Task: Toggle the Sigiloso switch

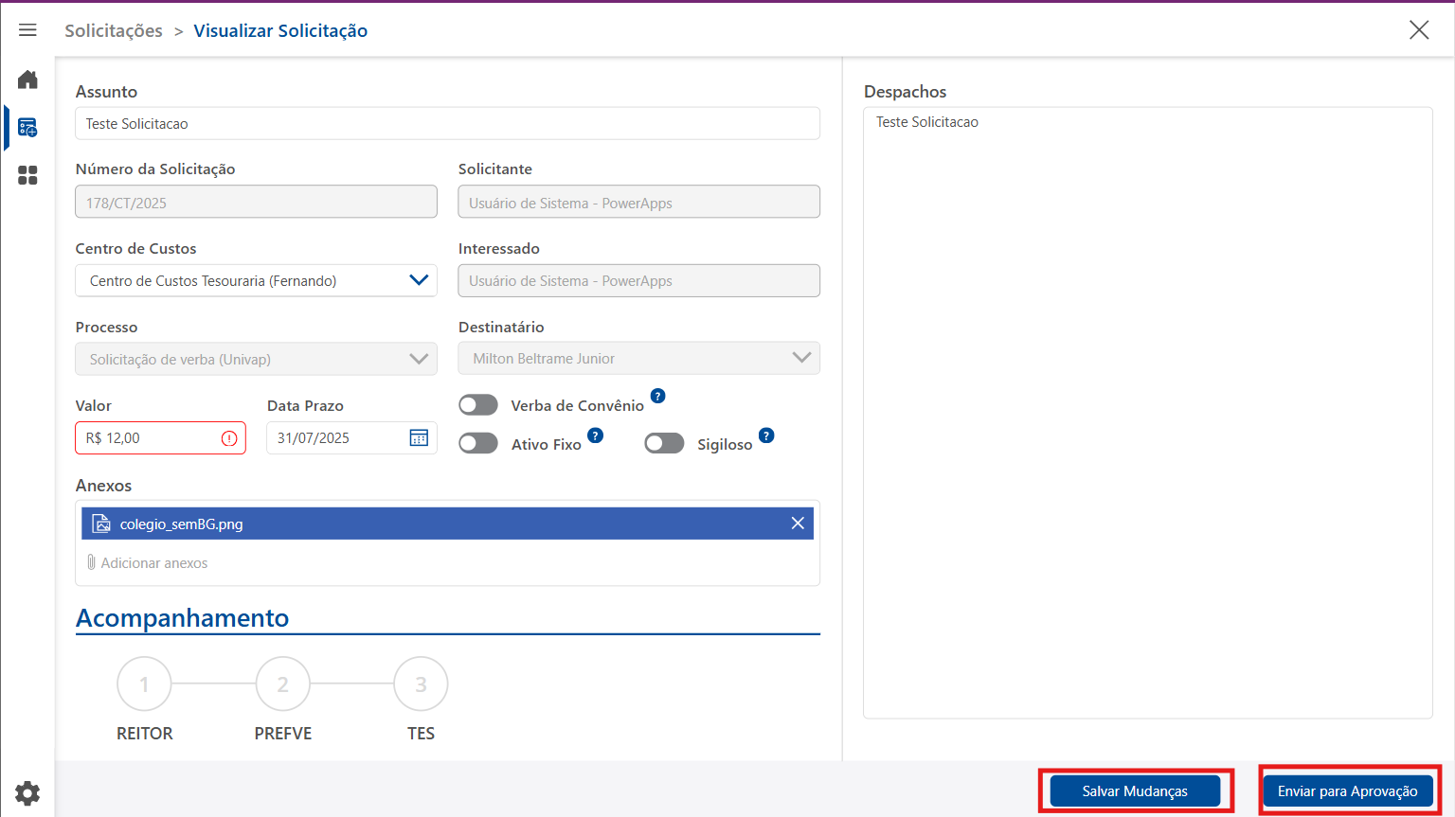Action: [x=664, y=444]
